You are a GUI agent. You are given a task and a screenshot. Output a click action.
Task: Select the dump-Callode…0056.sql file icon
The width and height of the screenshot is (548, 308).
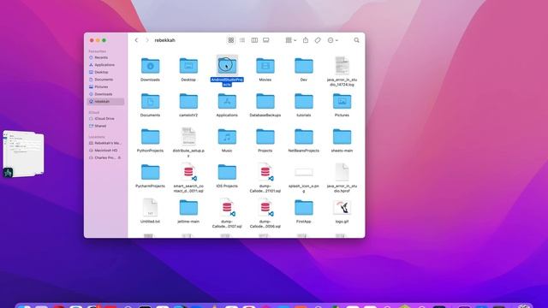coord(265,207)
